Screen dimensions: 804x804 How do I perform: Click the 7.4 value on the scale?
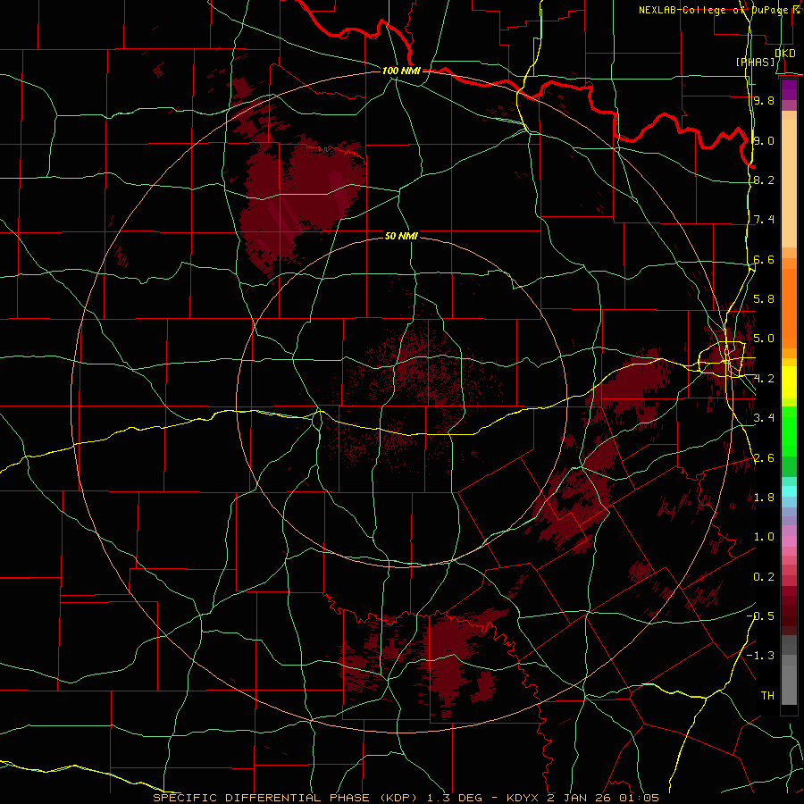764,220
